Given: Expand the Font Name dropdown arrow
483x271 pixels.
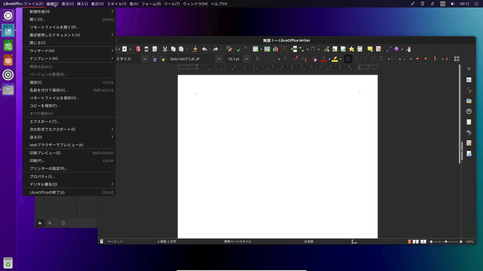Looking at the screenshot, I should pos(219,59).
